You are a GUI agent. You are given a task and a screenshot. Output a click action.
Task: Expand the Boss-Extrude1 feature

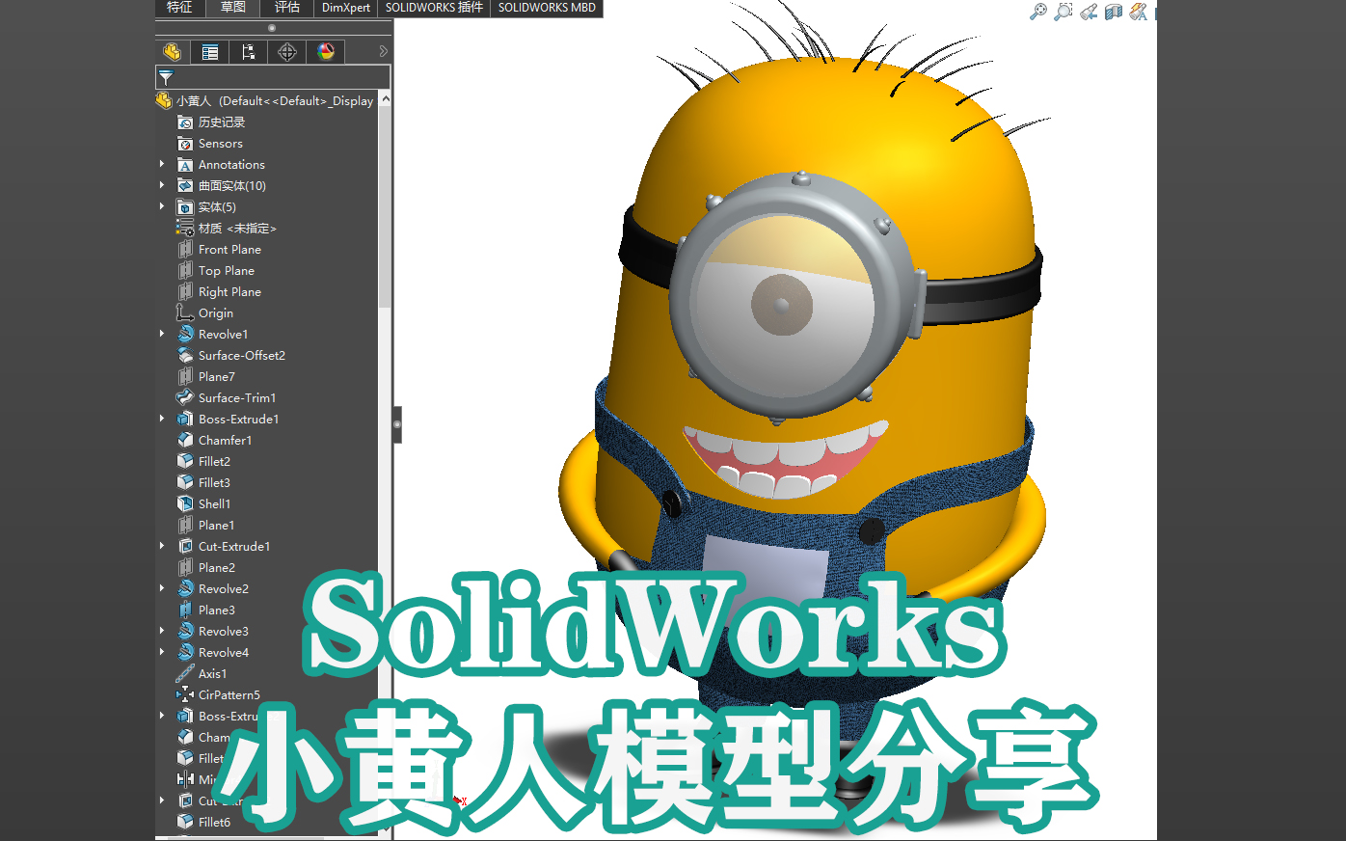tap(162, 419)
